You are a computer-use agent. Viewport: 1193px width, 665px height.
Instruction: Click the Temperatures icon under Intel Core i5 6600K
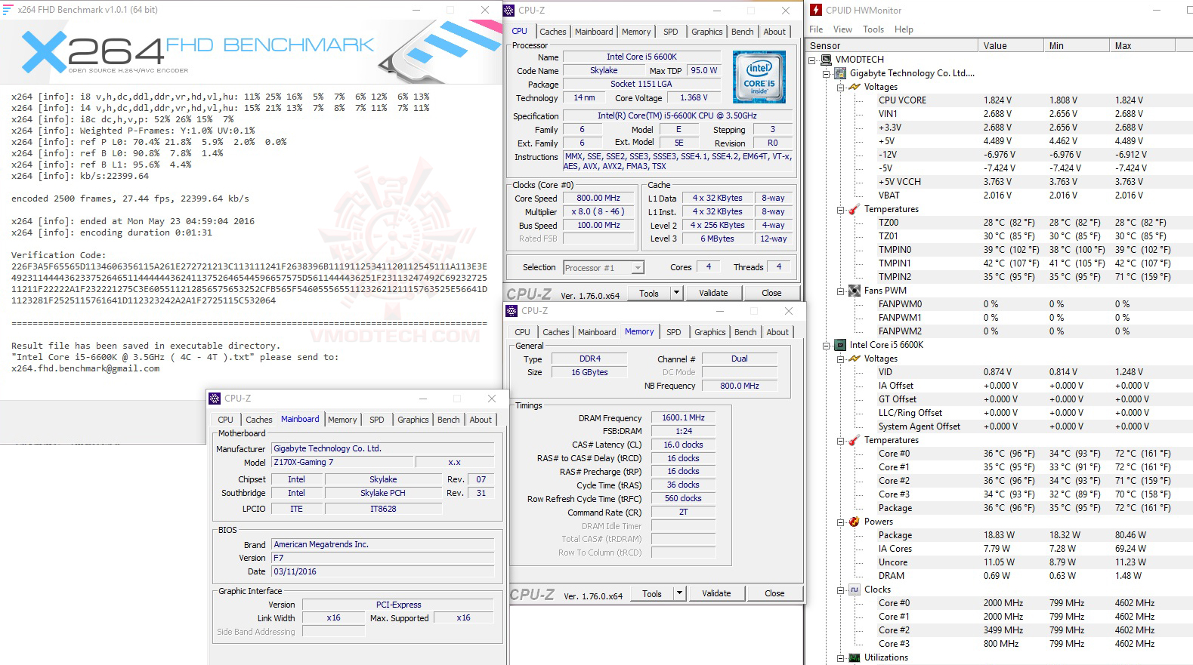click(x=855, y=440)
